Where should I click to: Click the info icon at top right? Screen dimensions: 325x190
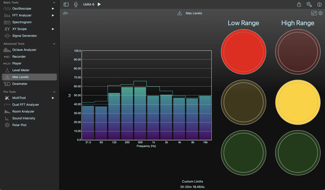(x=319, y=5)
